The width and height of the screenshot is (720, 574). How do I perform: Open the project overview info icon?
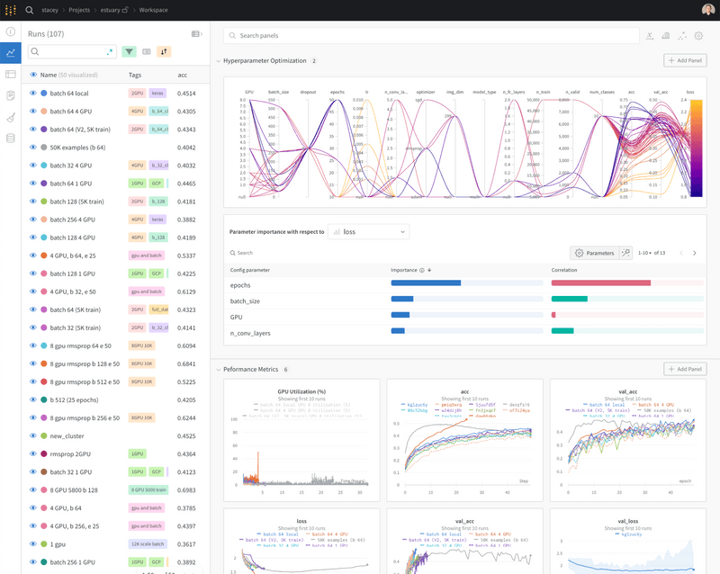click(11, 31)
